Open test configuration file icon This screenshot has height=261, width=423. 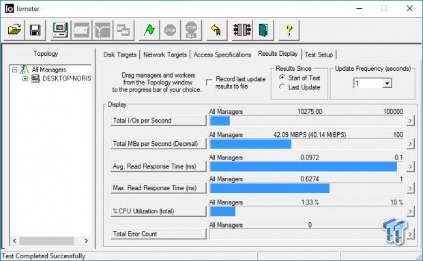14,30
